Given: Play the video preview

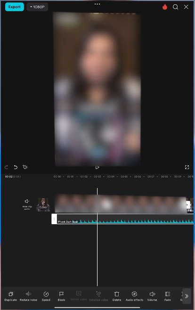Looking at the screenshot, I should (97, 167).
